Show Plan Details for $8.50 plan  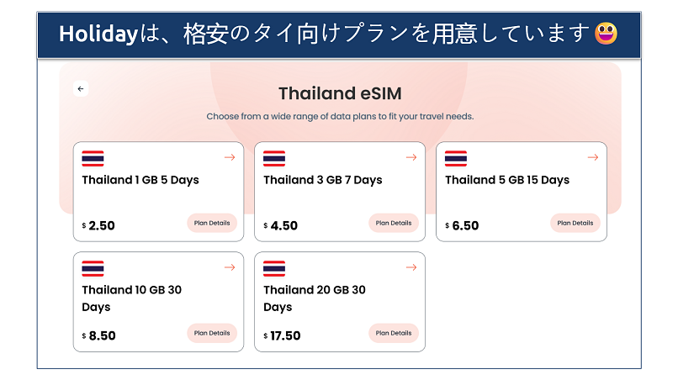point(212,333)
